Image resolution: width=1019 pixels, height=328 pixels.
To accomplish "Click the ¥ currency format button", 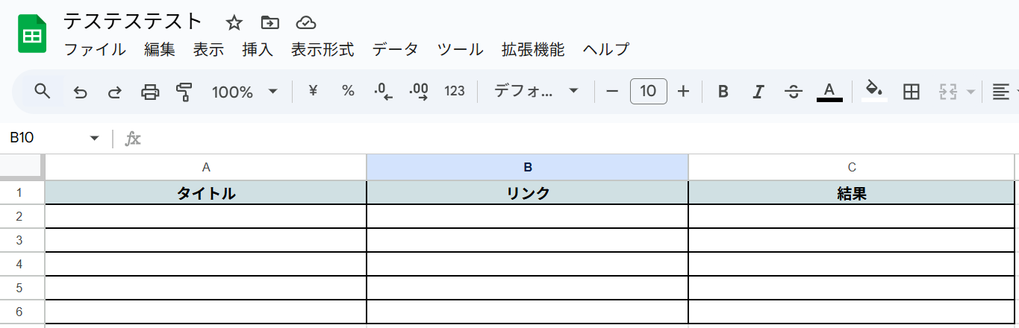I will click(313, 92).
